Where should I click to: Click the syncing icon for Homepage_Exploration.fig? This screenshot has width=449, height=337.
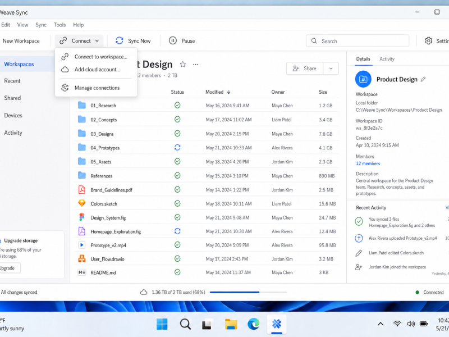pos(177,231)
